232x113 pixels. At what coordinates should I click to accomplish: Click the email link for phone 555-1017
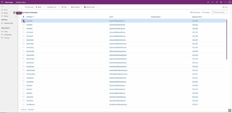[118, 70]
